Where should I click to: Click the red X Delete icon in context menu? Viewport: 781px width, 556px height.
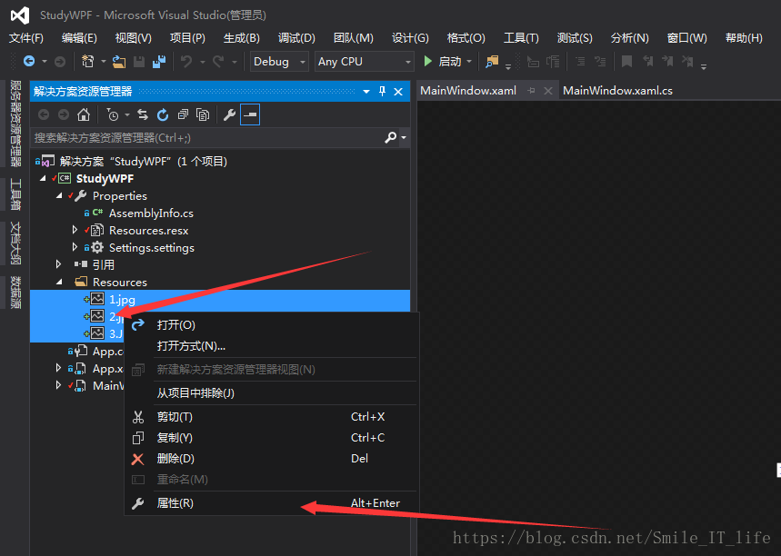(138, 459)
